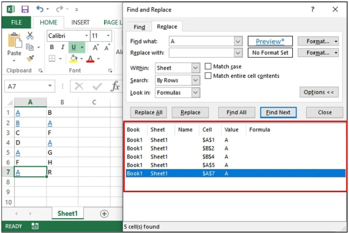Apply red font color
The width and height of the screenshot is (349, 233).
[x=90, y=59]
